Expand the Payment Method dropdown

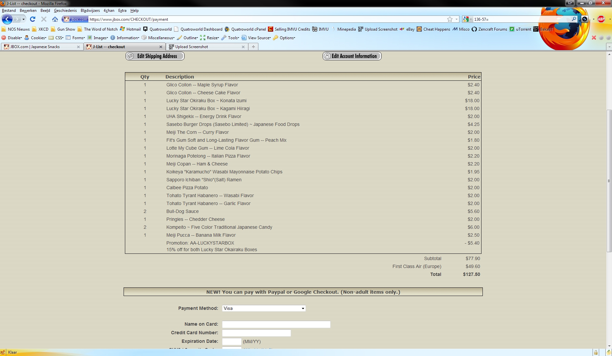264,308
